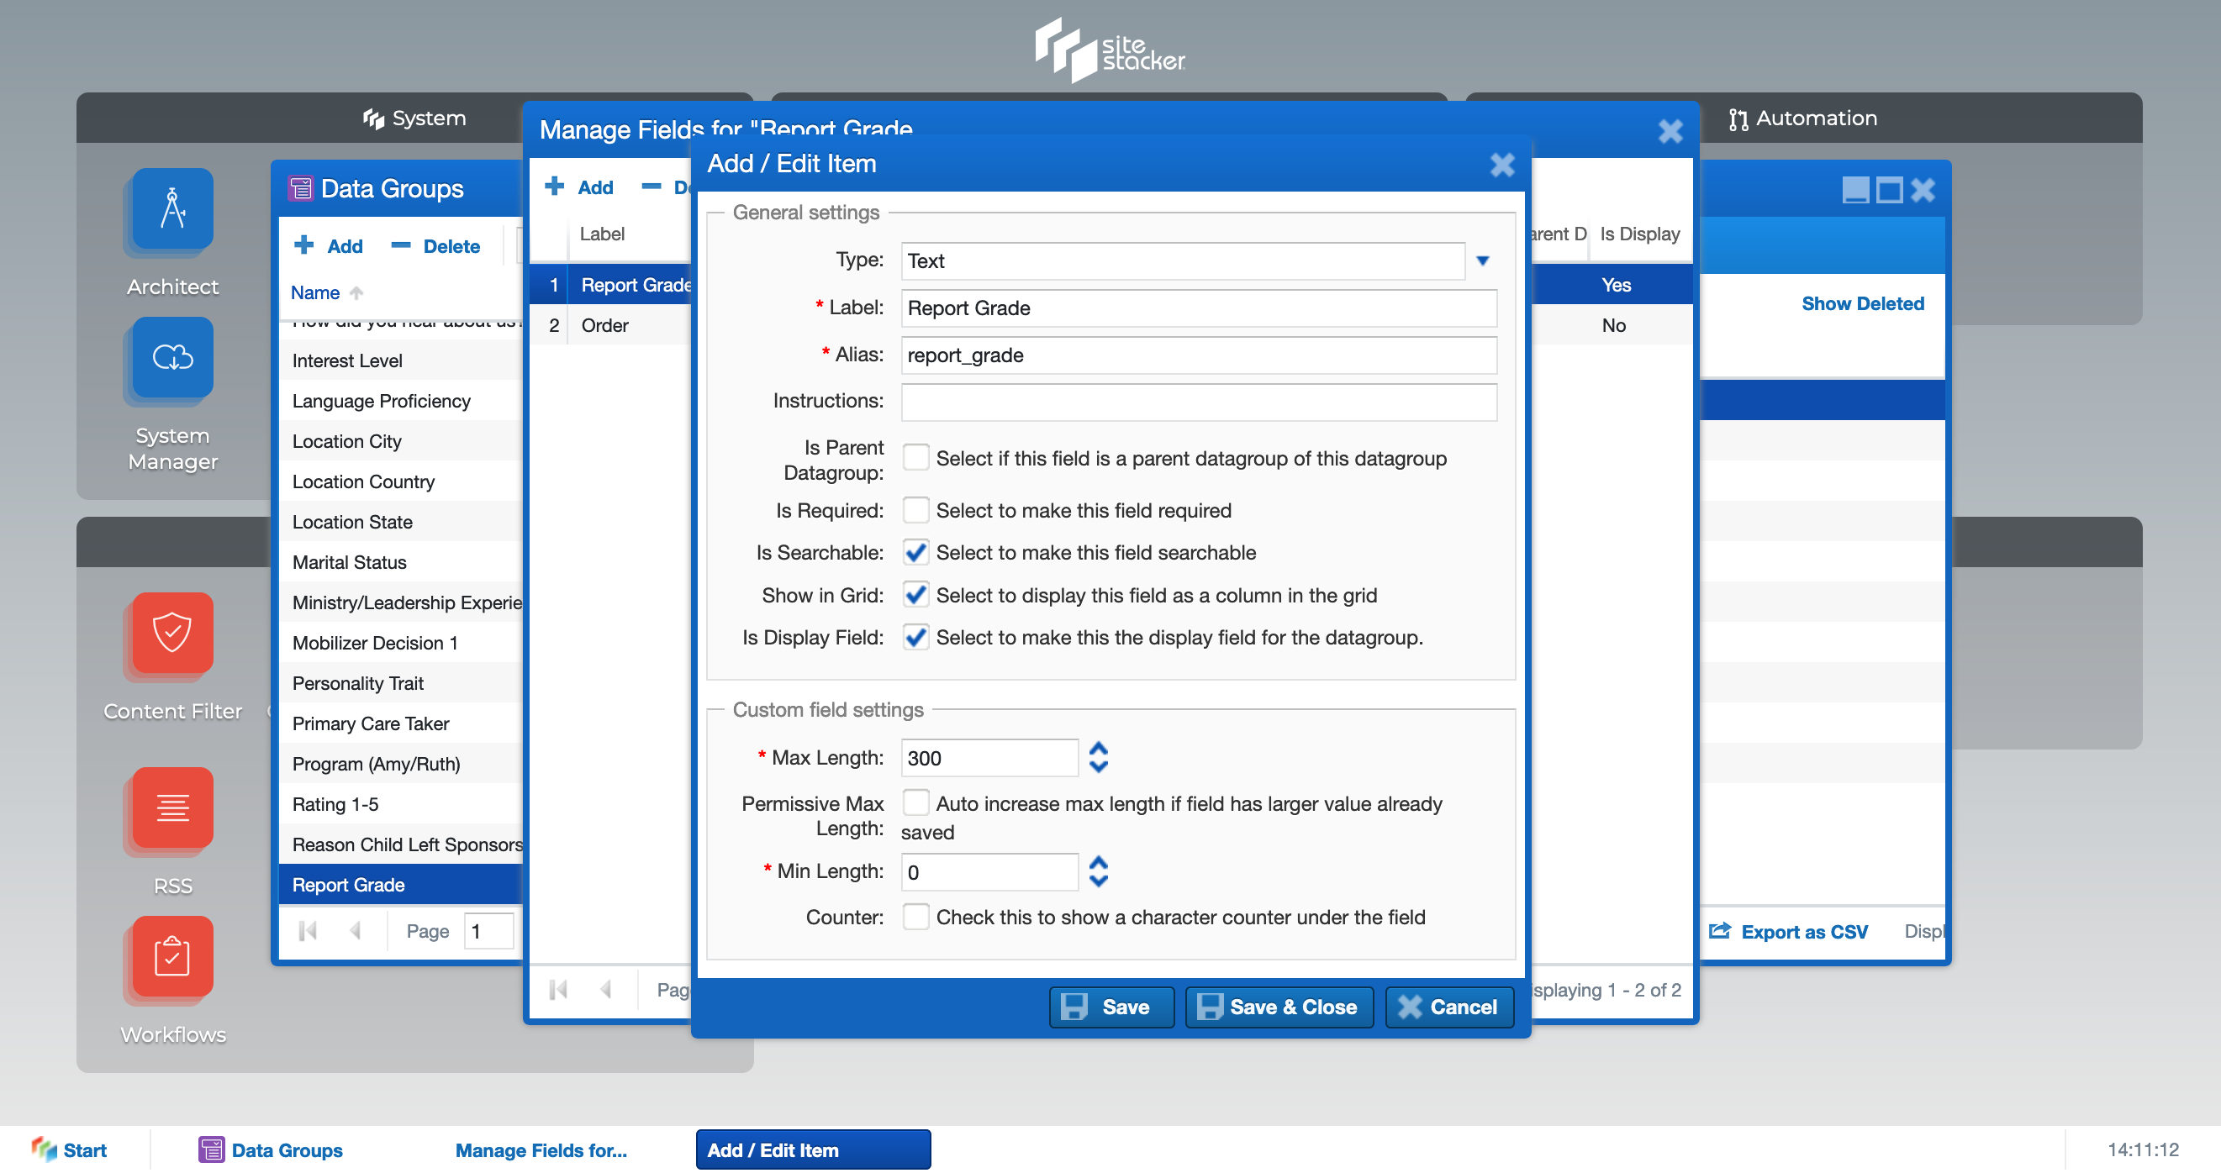Open the Architect app icon

coord(172,208)
